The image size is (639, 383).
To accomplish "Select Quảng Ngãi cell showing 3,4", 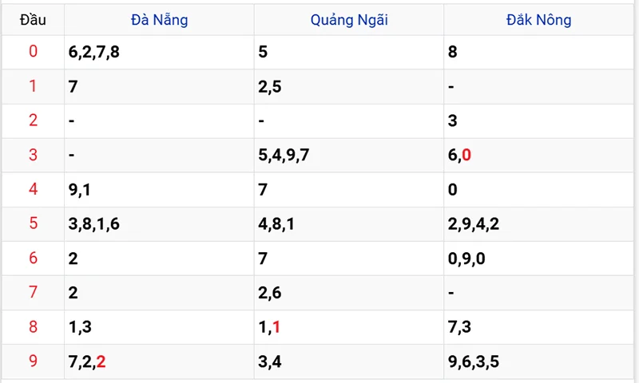I will tap(270, 361).
